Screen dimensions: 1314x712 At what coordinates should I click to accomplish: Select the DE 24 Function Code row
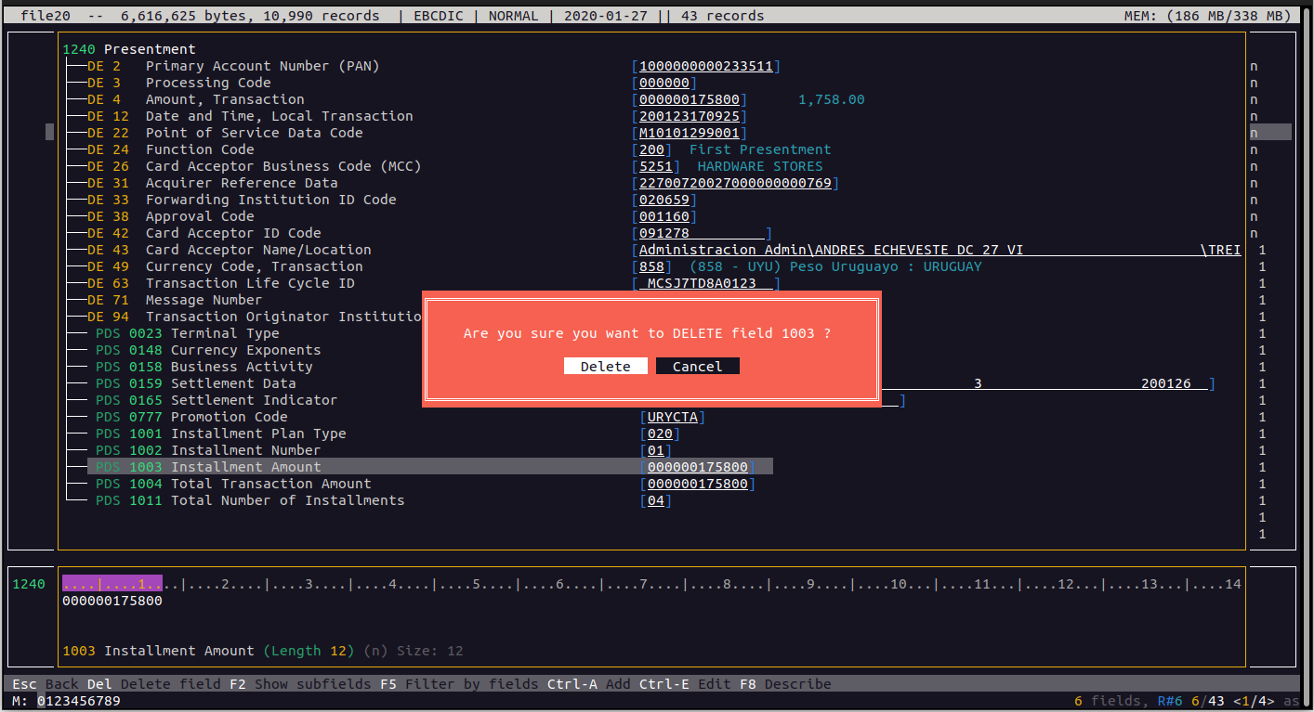pos(186,149)
